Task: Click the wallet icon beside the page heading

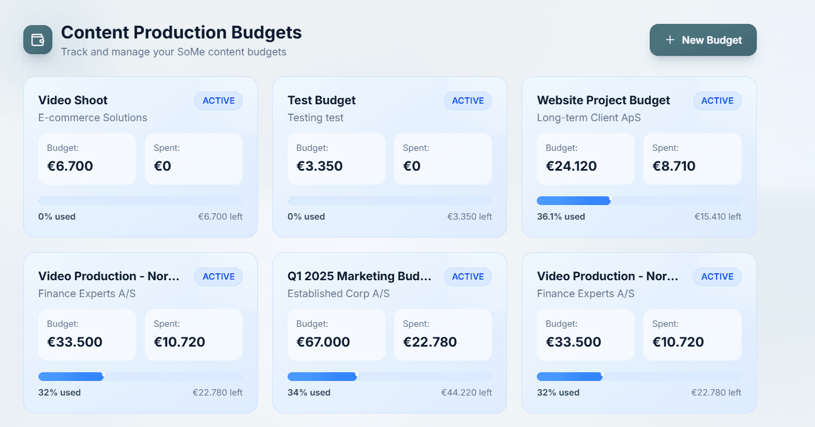Action: [x=37, y=40]
